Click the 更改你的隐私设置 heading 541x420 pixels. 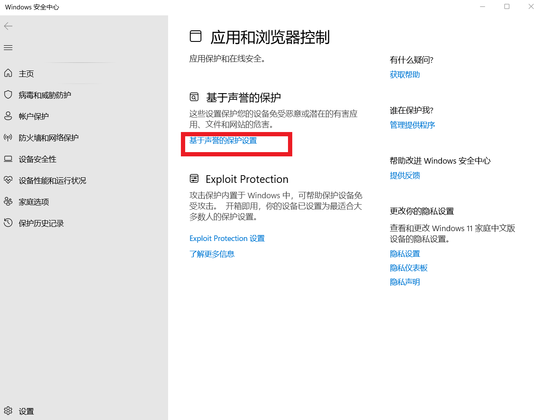point(422,211)
